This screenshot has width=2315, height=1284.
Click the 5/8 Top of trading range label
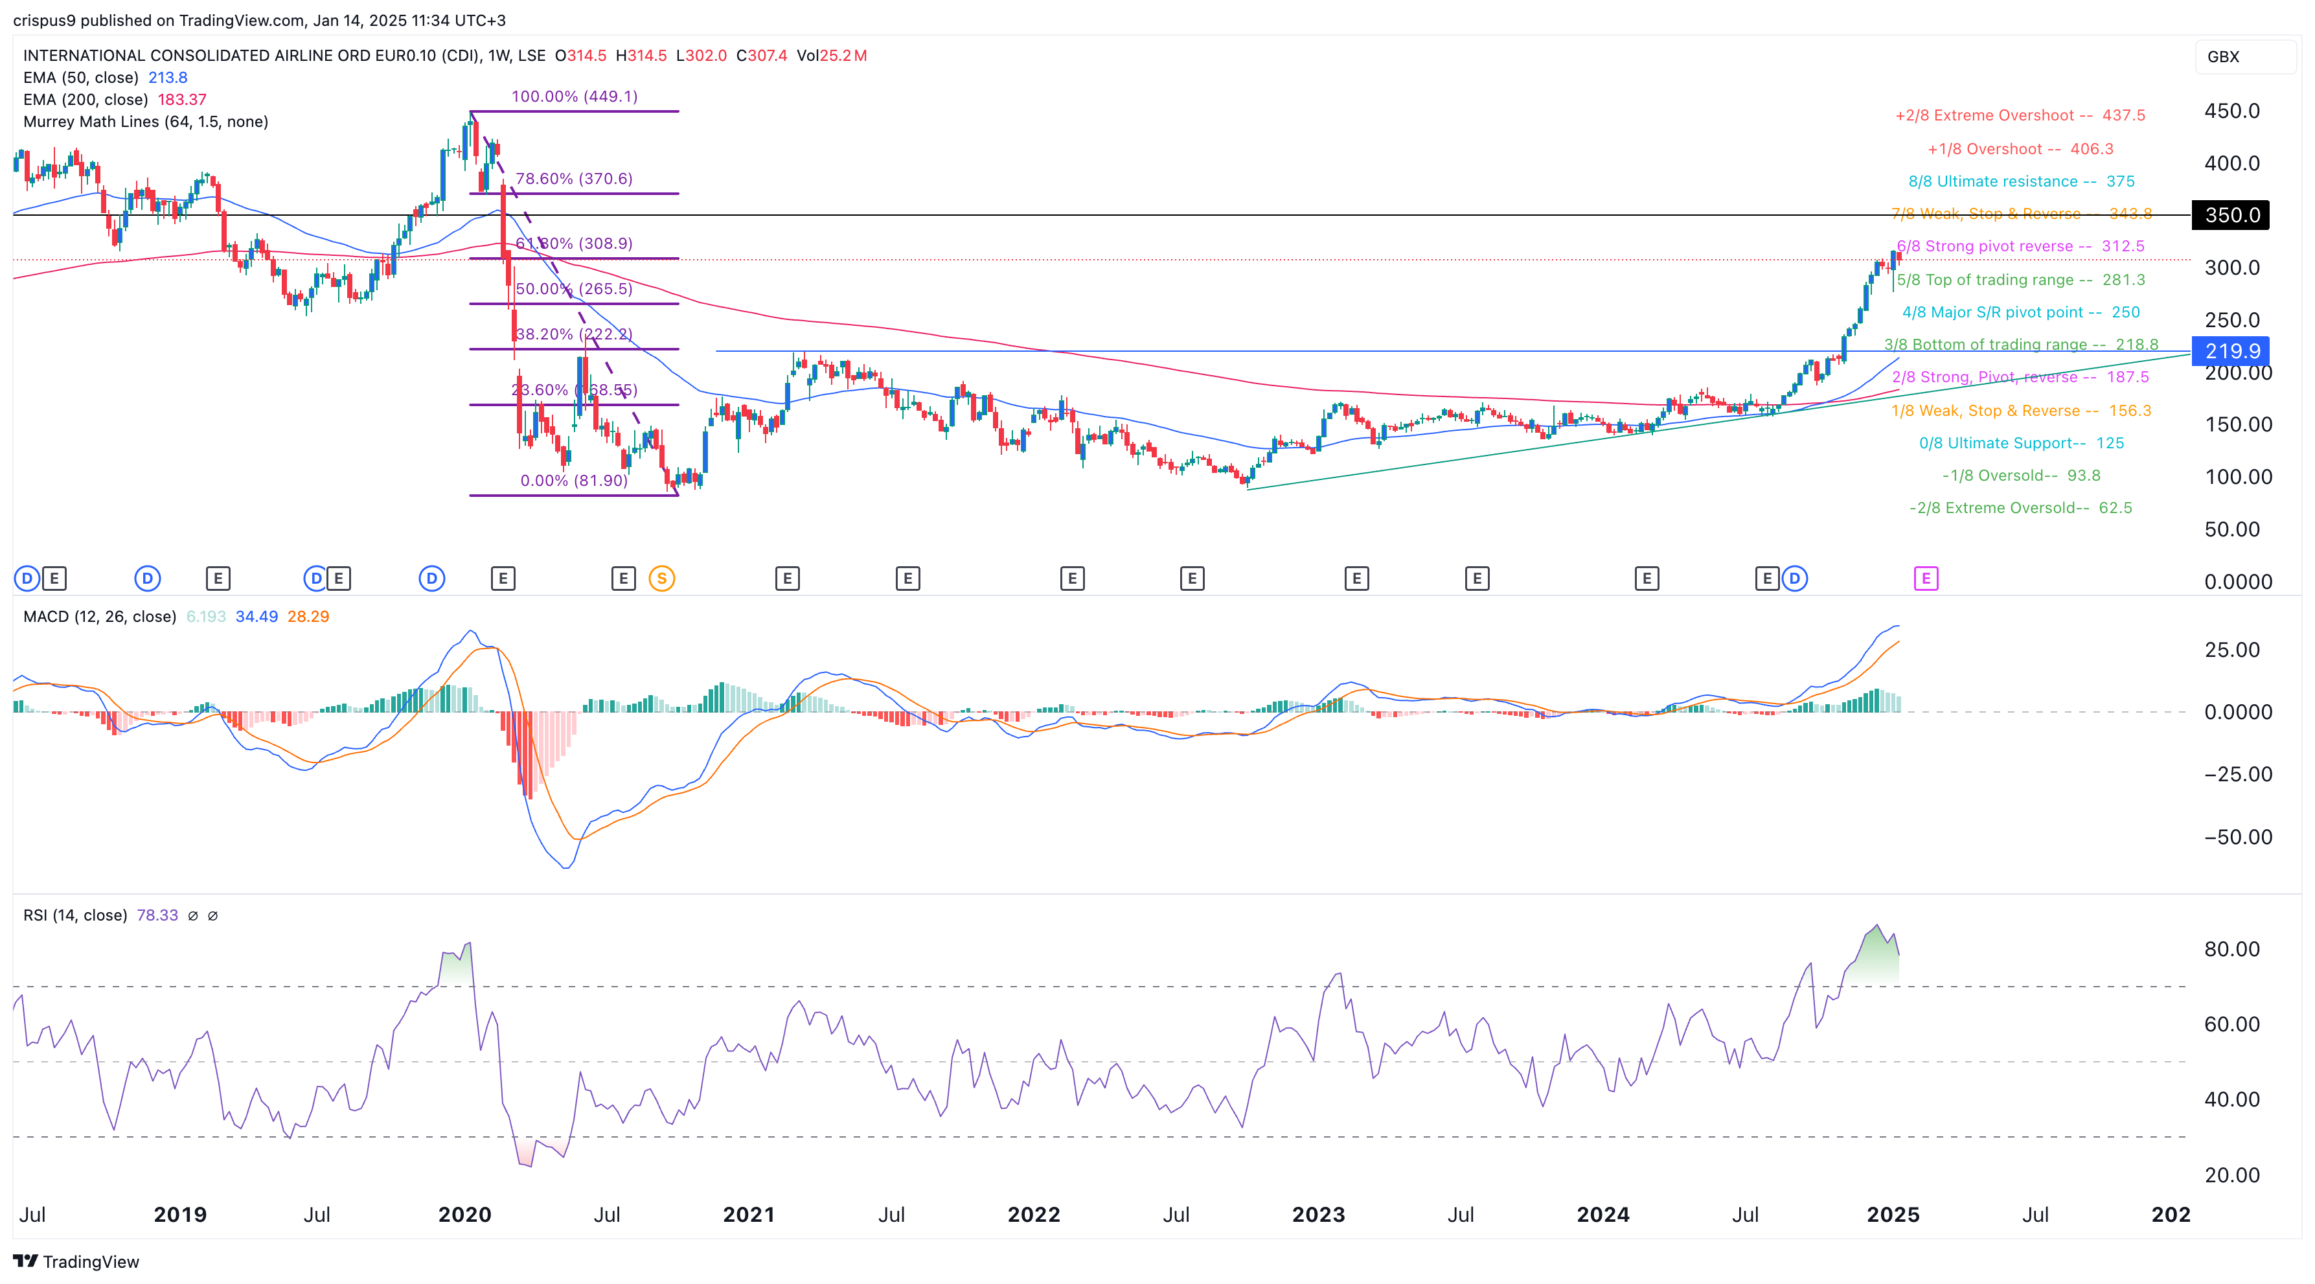2020,279
